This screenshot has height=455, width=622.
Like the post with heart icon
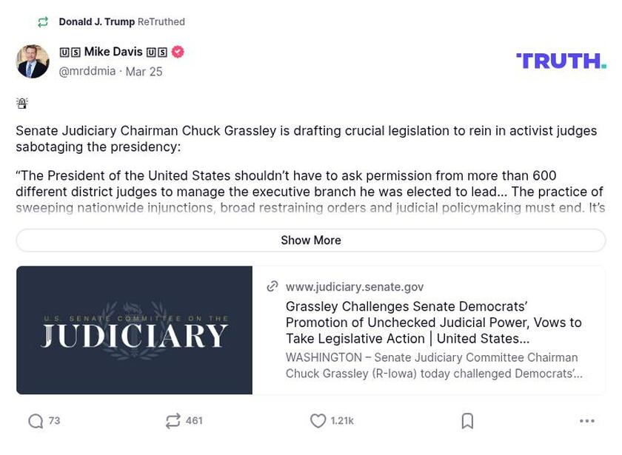318,421
